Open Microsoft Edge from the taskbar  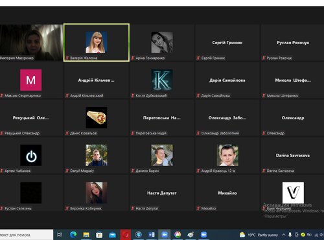[x=73, y=235]
